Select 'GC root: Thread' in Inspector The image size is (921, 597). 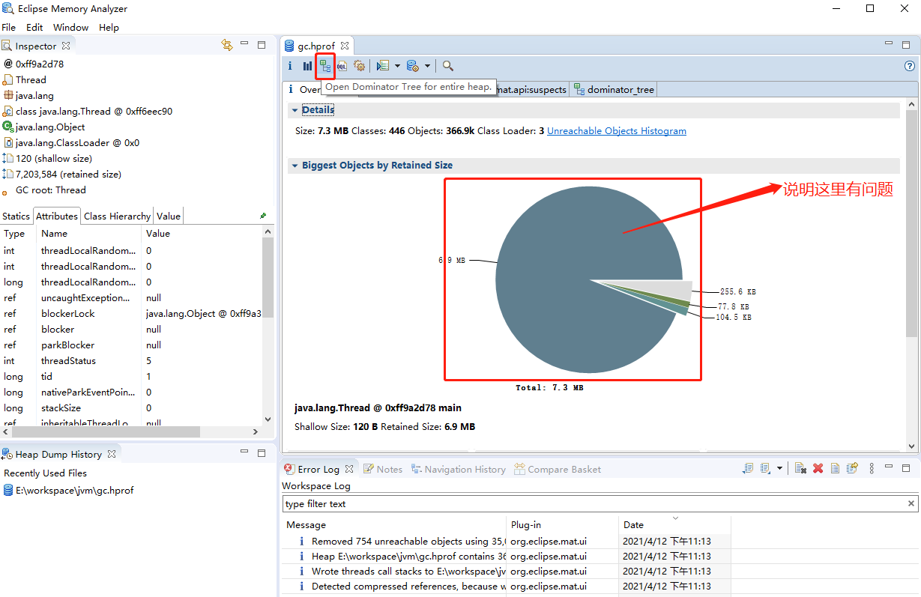(x=45, y=190)
